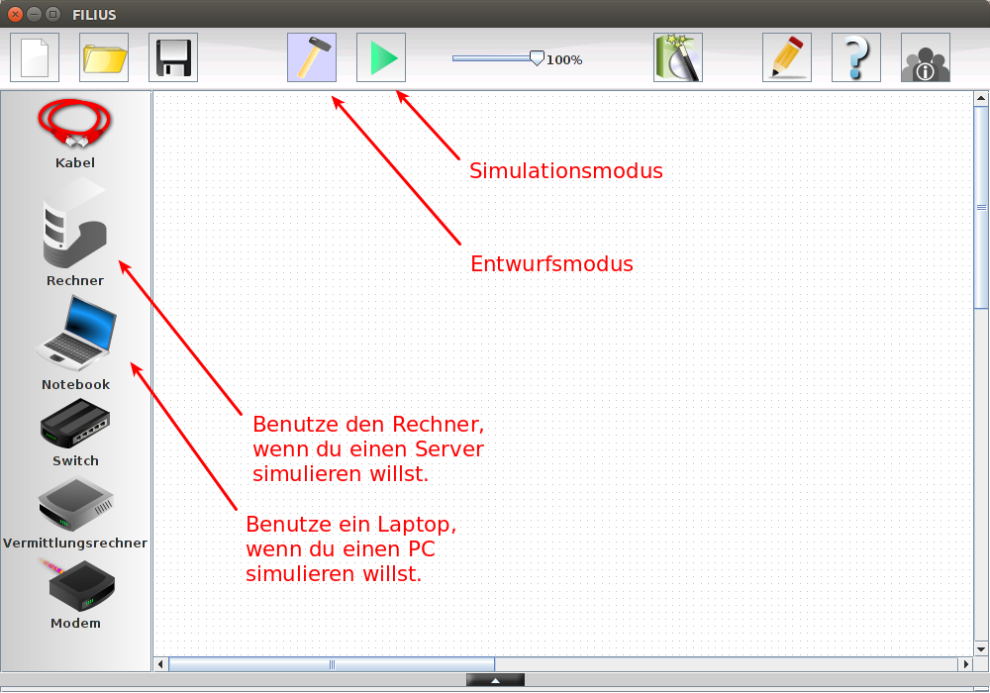Expand the bottom panel with the up arrow
Viewport: 990px width, 693px height.
pyautogui.click(x=495, y=680)
